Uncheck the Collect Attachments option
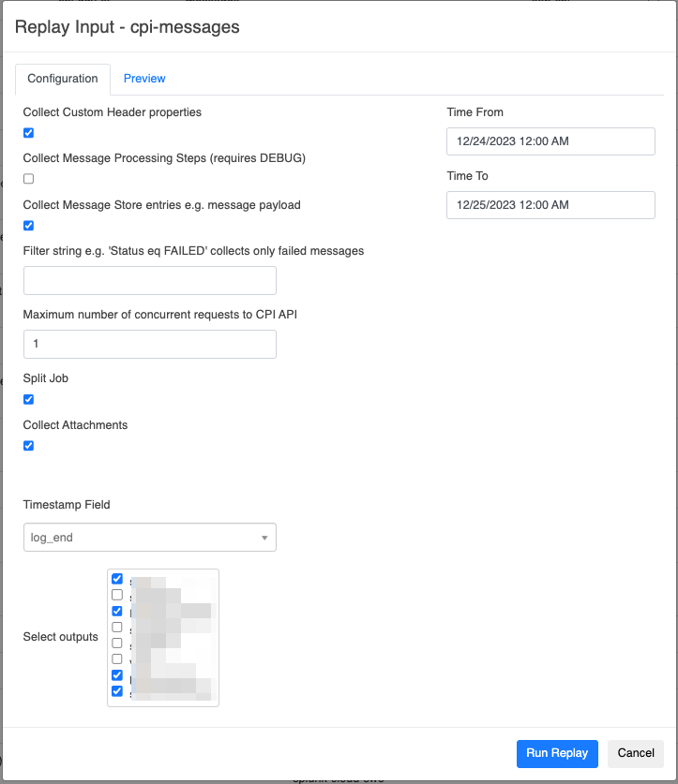The image size is (678, 784). [x=28, y=446]
